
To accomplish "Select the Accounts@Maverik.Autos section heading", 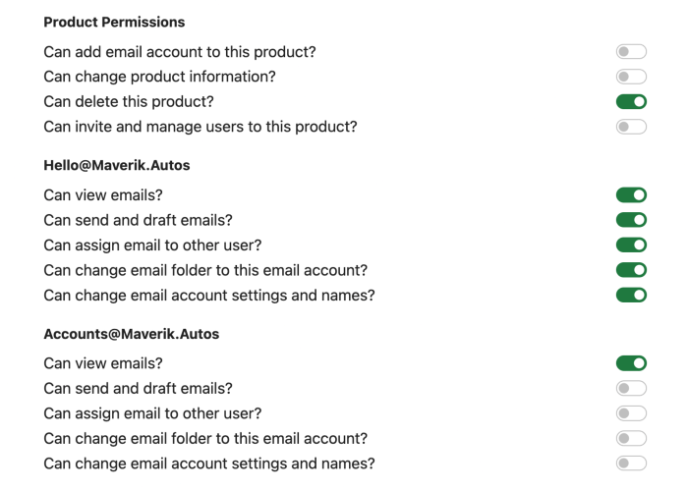I will 131,334.
